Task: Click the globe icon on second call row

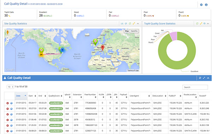Action: point(12,109)
